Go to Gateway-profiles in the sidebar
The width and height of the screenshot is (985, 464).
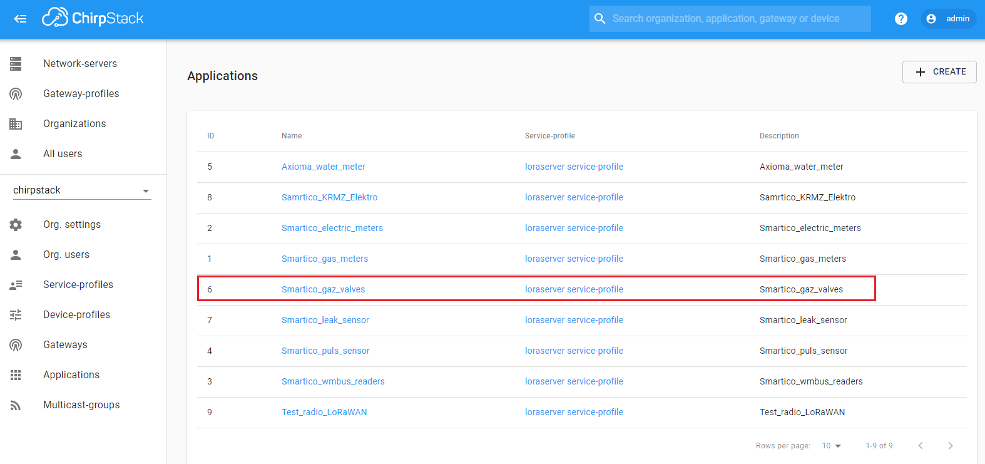[x=81, y=94]
